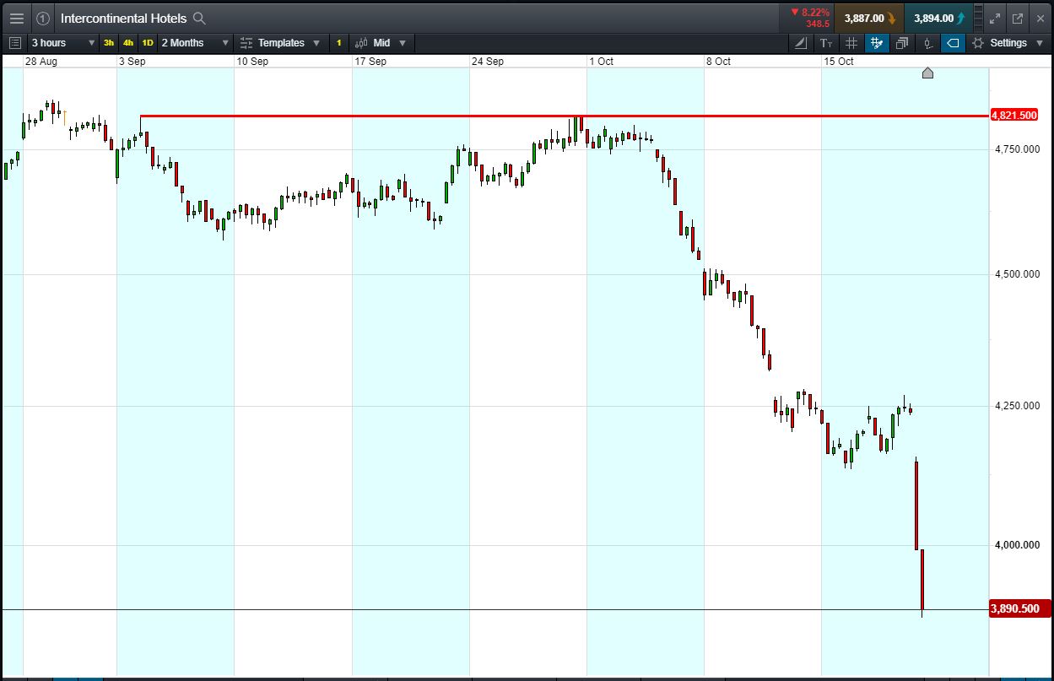
Task: Open the 3 hours interval dropdown
Action: click(63, 42)
